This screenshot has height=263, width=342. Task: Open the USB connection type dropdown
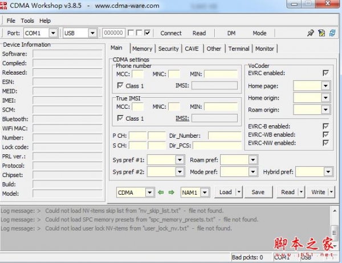92,33
